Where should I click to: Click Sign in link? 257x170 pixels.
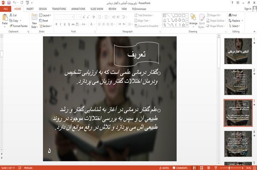pyautogui.click(x=248, y=9)
